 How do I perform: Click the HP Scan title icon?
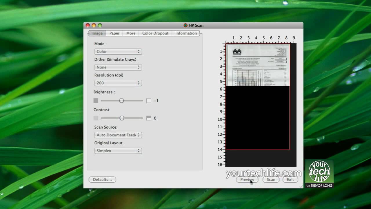tap(185, 25)
